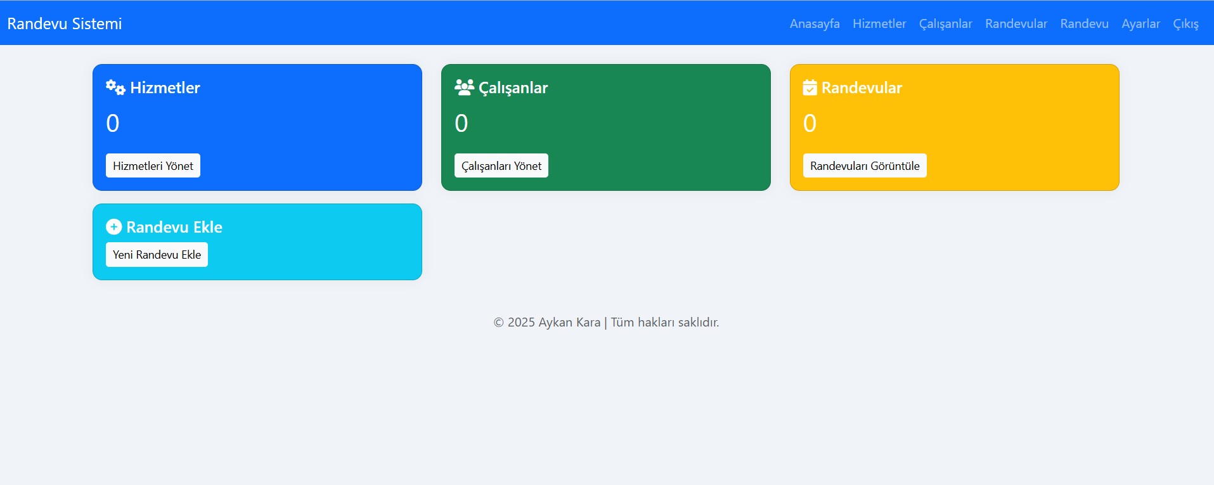
Task: Click the Yeni Randevu Ekle button
Action: [157, 255]
